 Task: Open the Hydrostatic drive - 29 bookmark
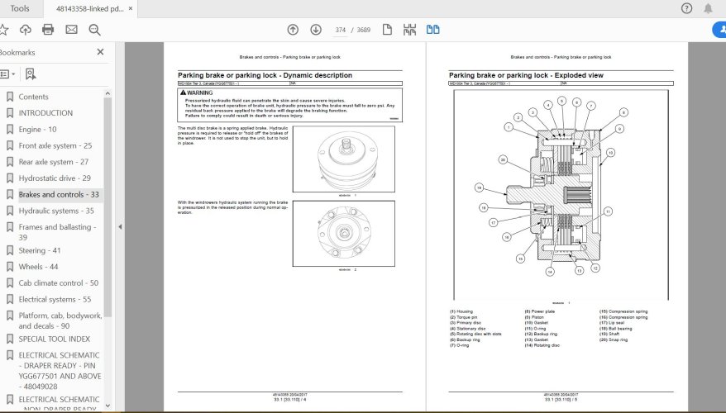tap(55, 178)
